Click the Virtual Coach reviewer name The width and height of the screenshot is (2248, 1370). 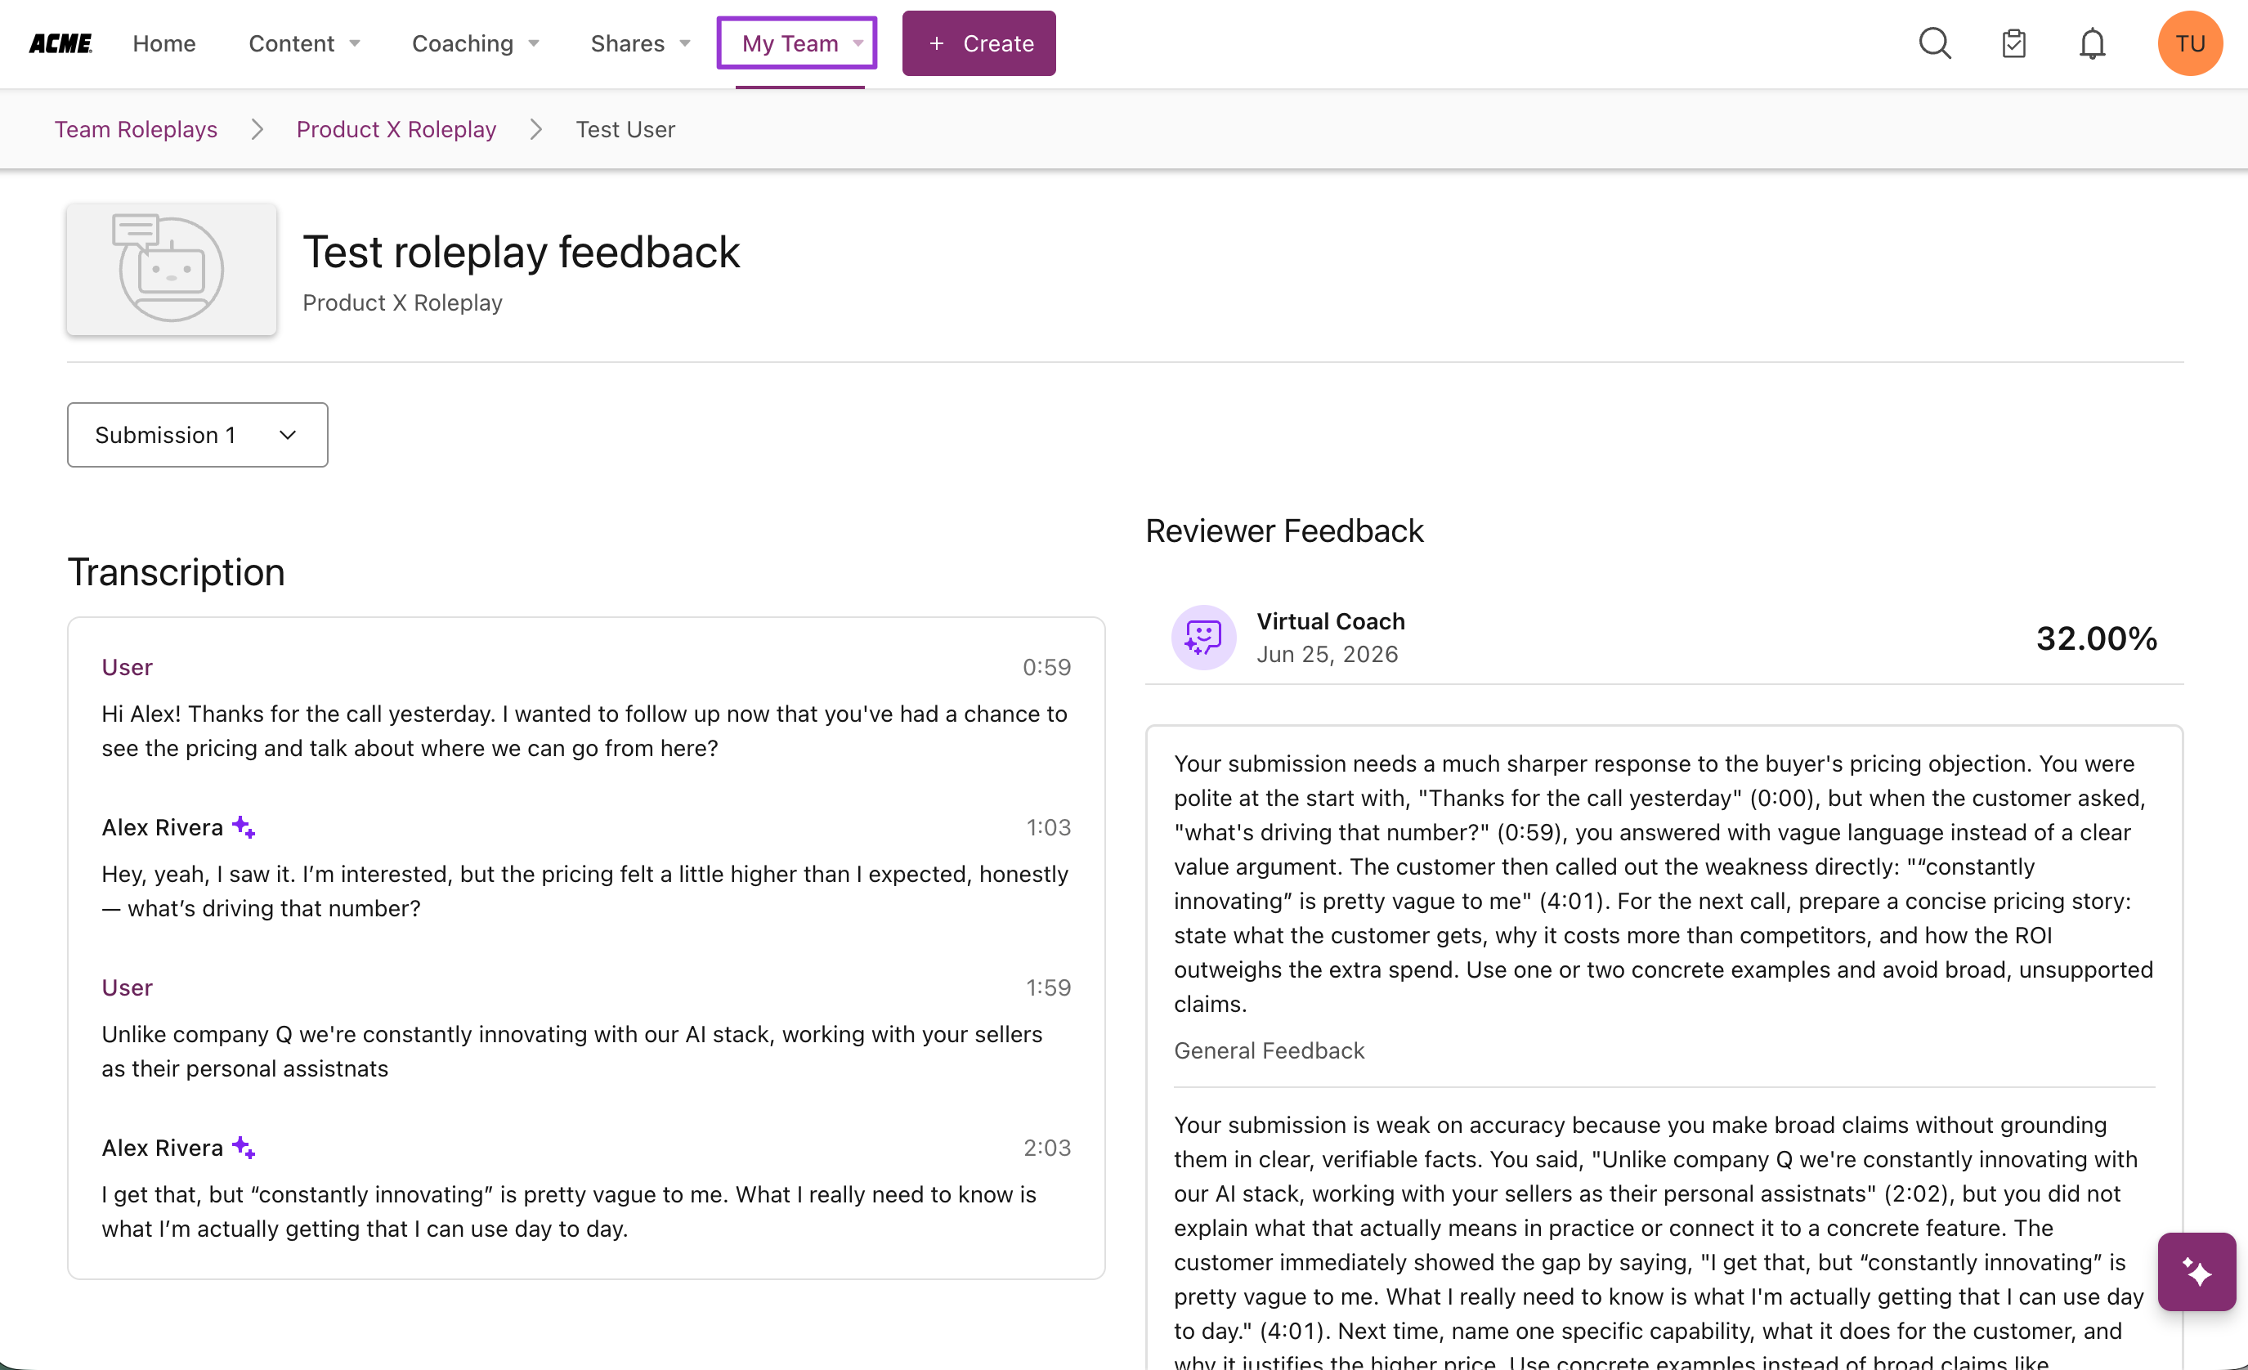(x=1330, y=621)
